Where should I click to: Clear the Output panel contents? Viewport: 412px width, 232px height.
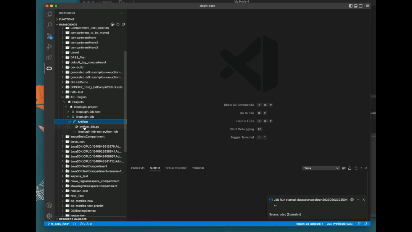pyautogui.click(x=343, y=168)
